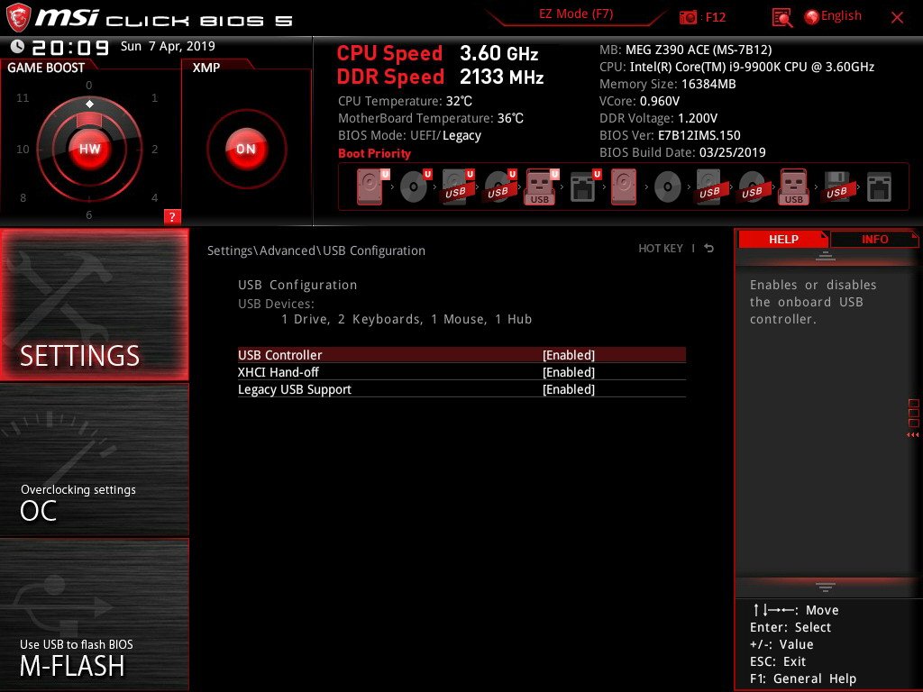
Task: Click the 20:09 time display
Action: point(70,47)
